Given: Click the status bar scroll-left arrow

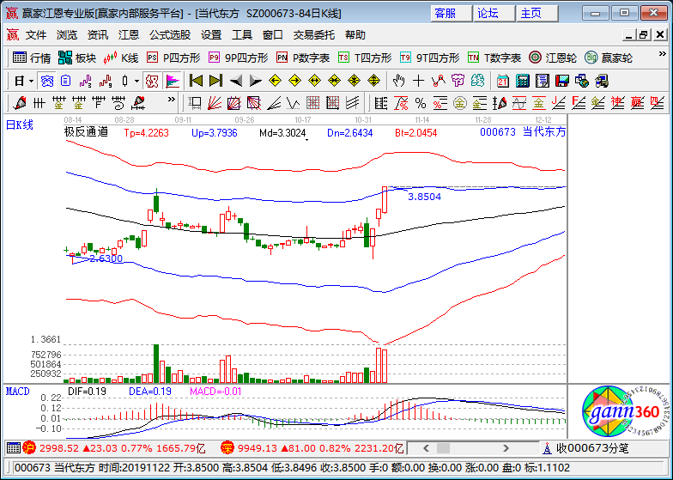Looking at the screenshot, I should tap(426, 448).
